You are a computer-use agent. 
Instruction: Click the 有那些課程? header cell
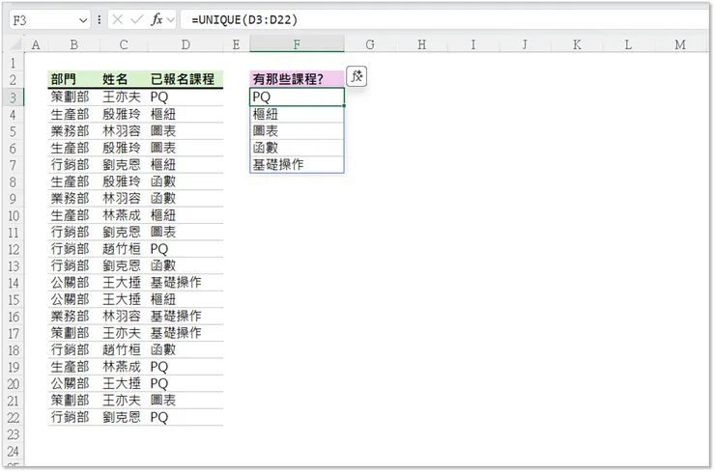tap(297, 79)
